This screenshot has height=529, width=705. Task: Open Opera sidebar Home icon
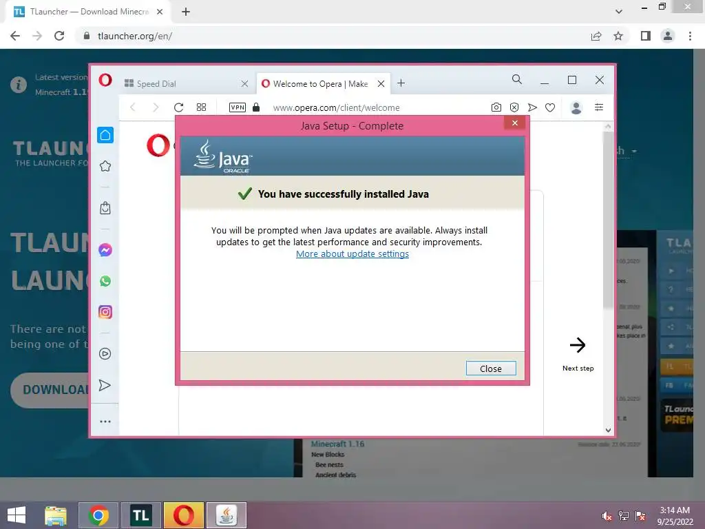(105, 135)
